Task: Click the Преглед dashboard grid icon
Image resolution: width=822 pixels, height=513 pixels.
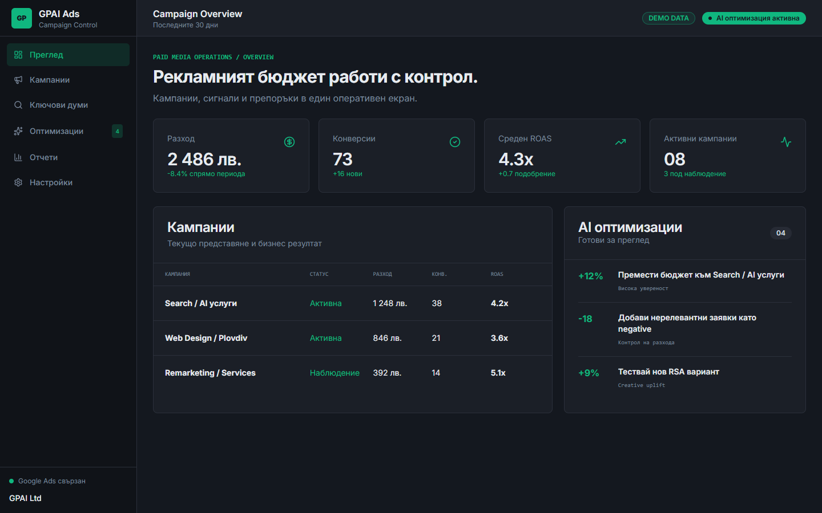Action: 18,55
